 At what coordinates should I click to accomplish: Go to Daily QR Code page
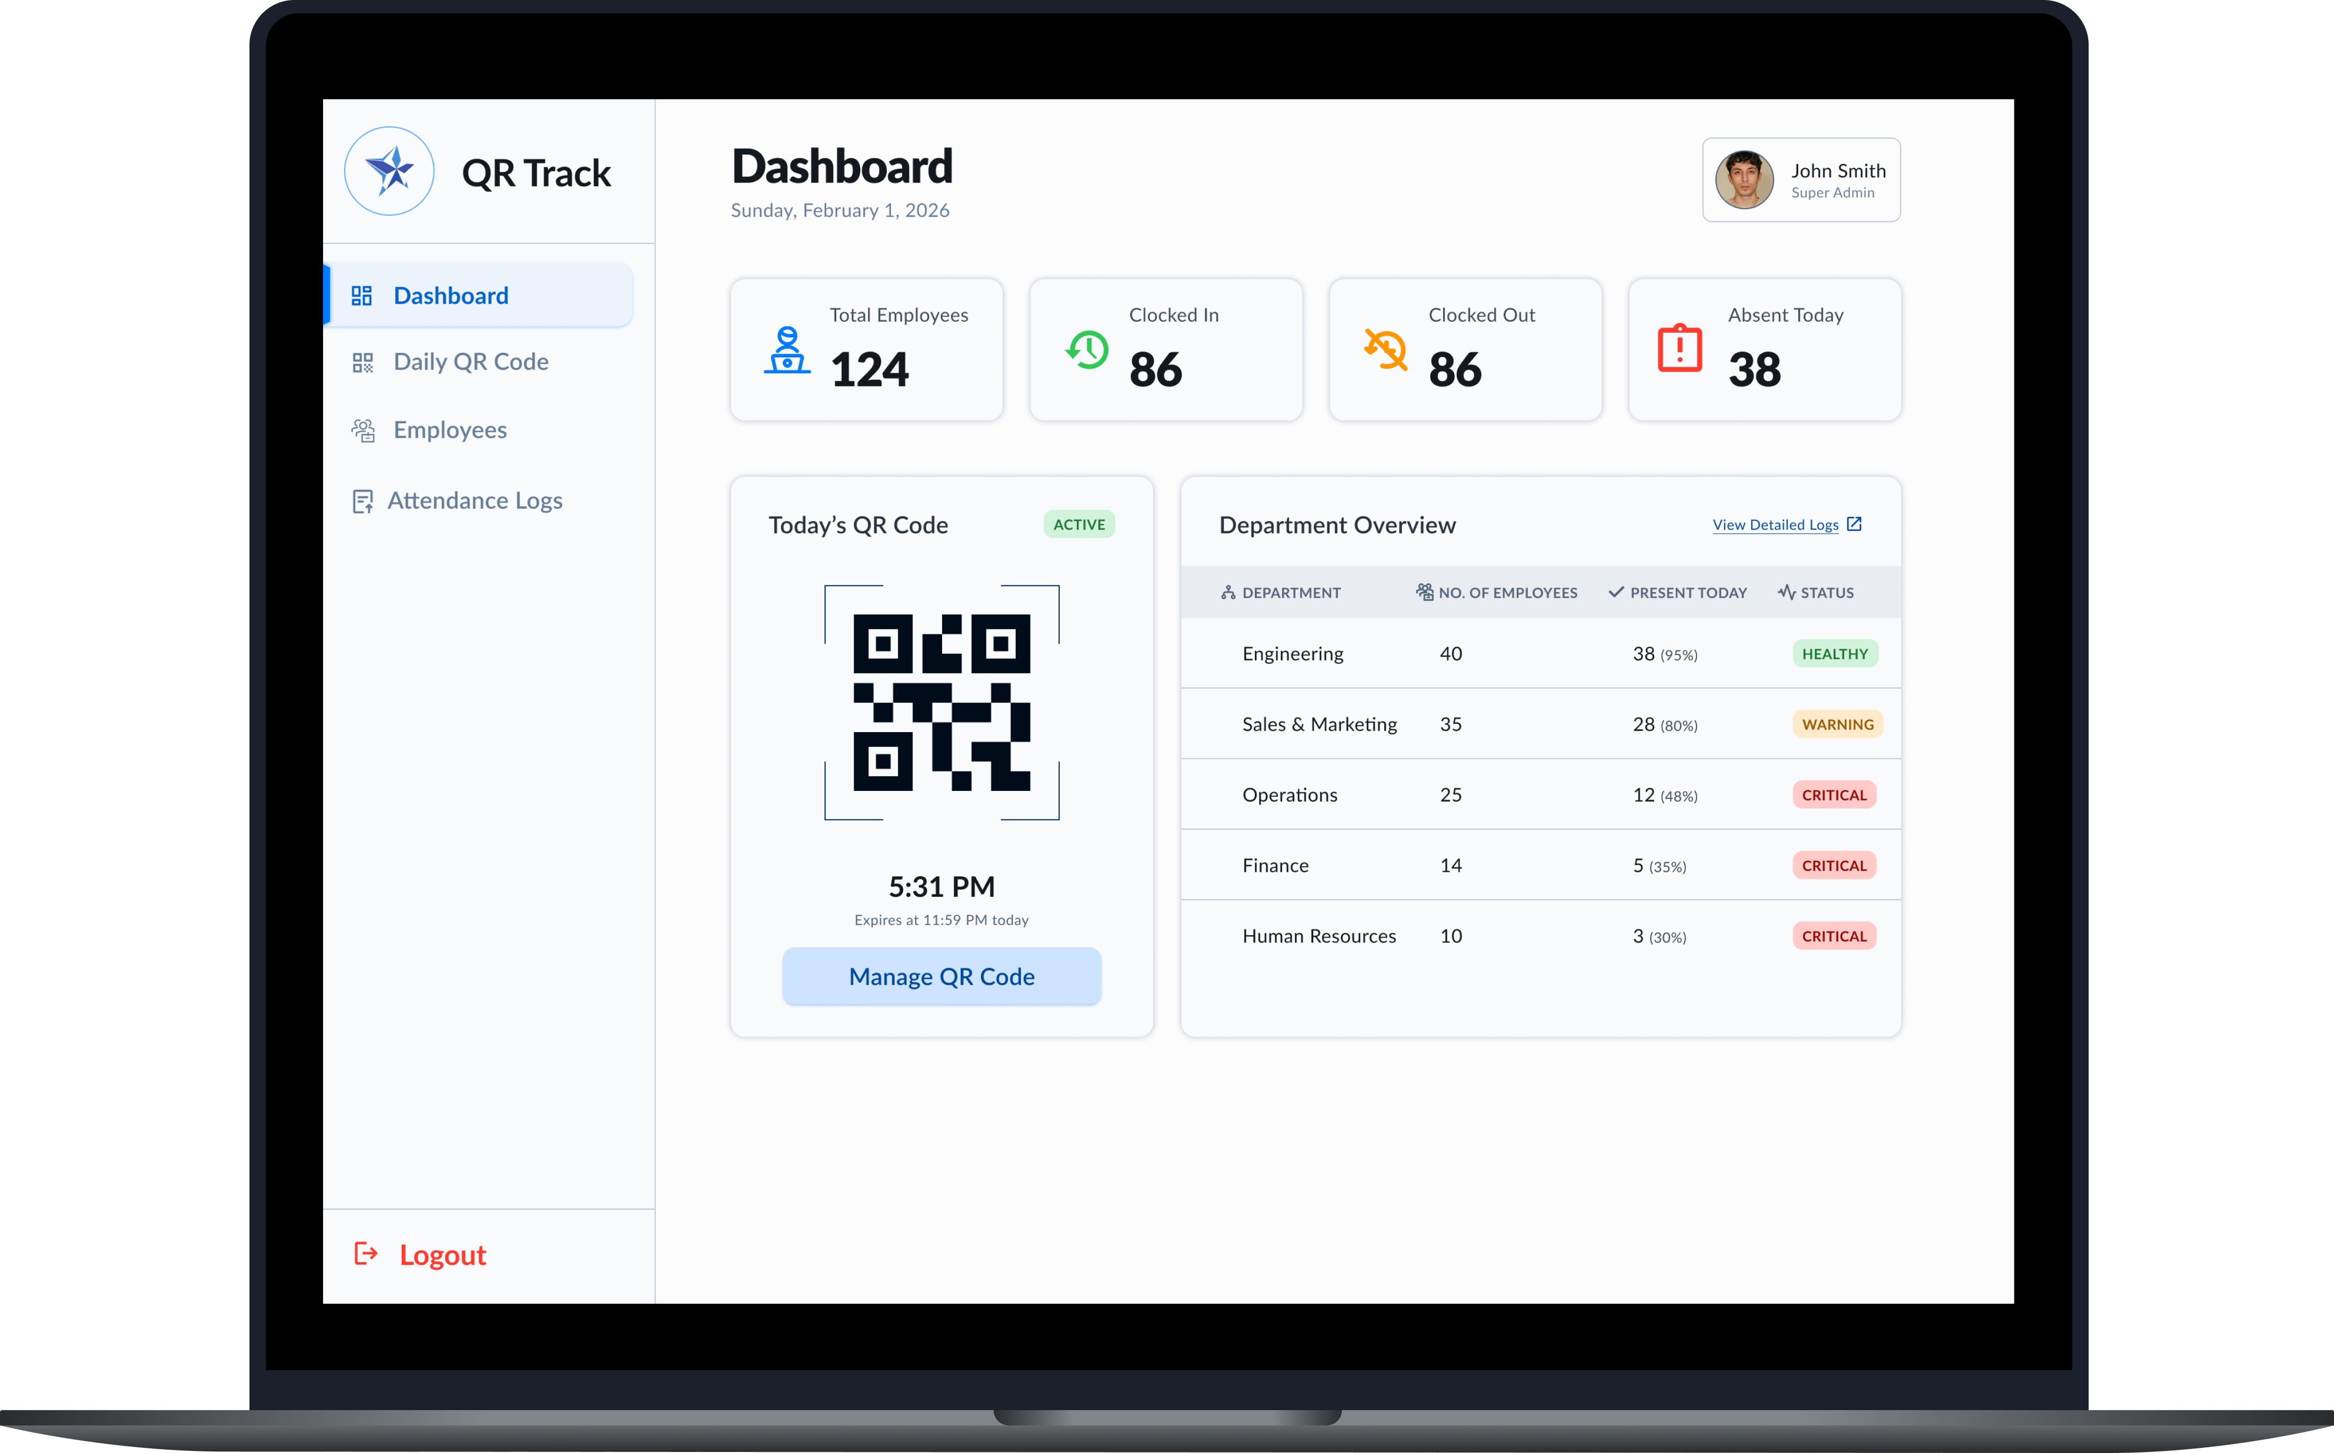[471, 362]
